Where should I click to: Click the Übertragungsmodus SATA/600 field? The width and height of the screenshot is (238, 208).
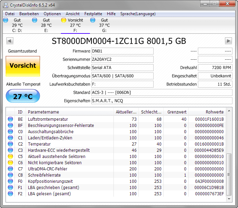122,76
